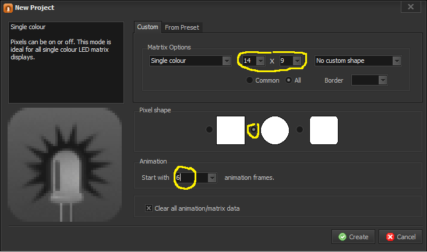Select the square pixel shape radio button
The height and width of the screenshot is (252, 427).
tap(209, 130)
